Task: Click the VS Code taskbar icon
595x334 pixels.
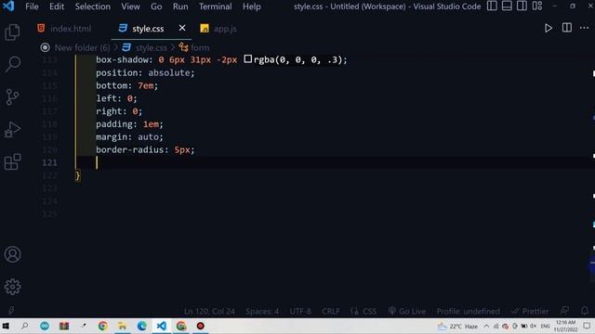Action: 161,326
